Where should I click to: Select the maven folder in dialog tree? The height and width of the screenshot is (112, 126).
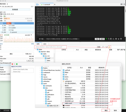[x=49, y=101]
